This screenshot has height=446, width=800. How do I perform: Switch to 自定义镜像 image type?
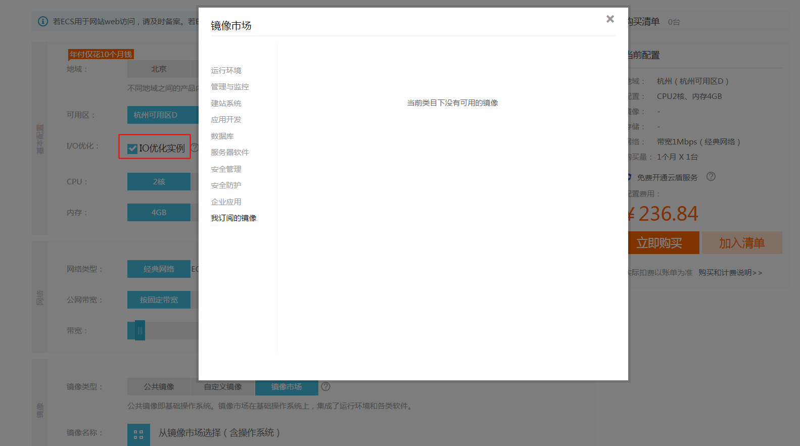222,387
